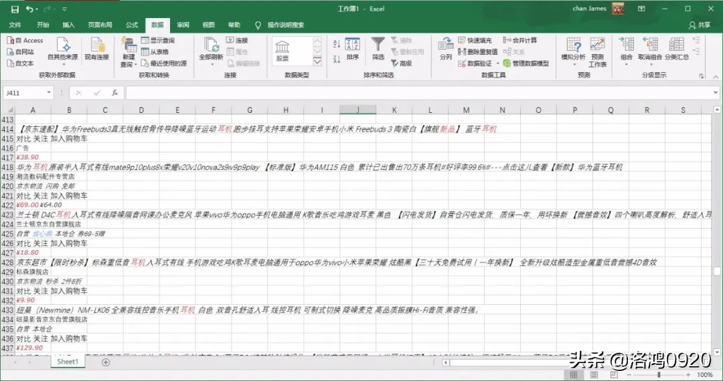Open the 排序 (Sort) dialog

click(352, 49)
